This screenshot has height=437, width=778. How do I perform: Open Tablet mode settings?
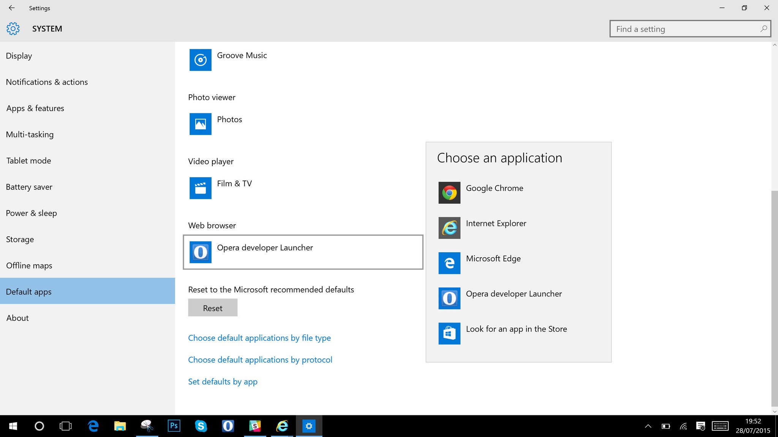28,160
